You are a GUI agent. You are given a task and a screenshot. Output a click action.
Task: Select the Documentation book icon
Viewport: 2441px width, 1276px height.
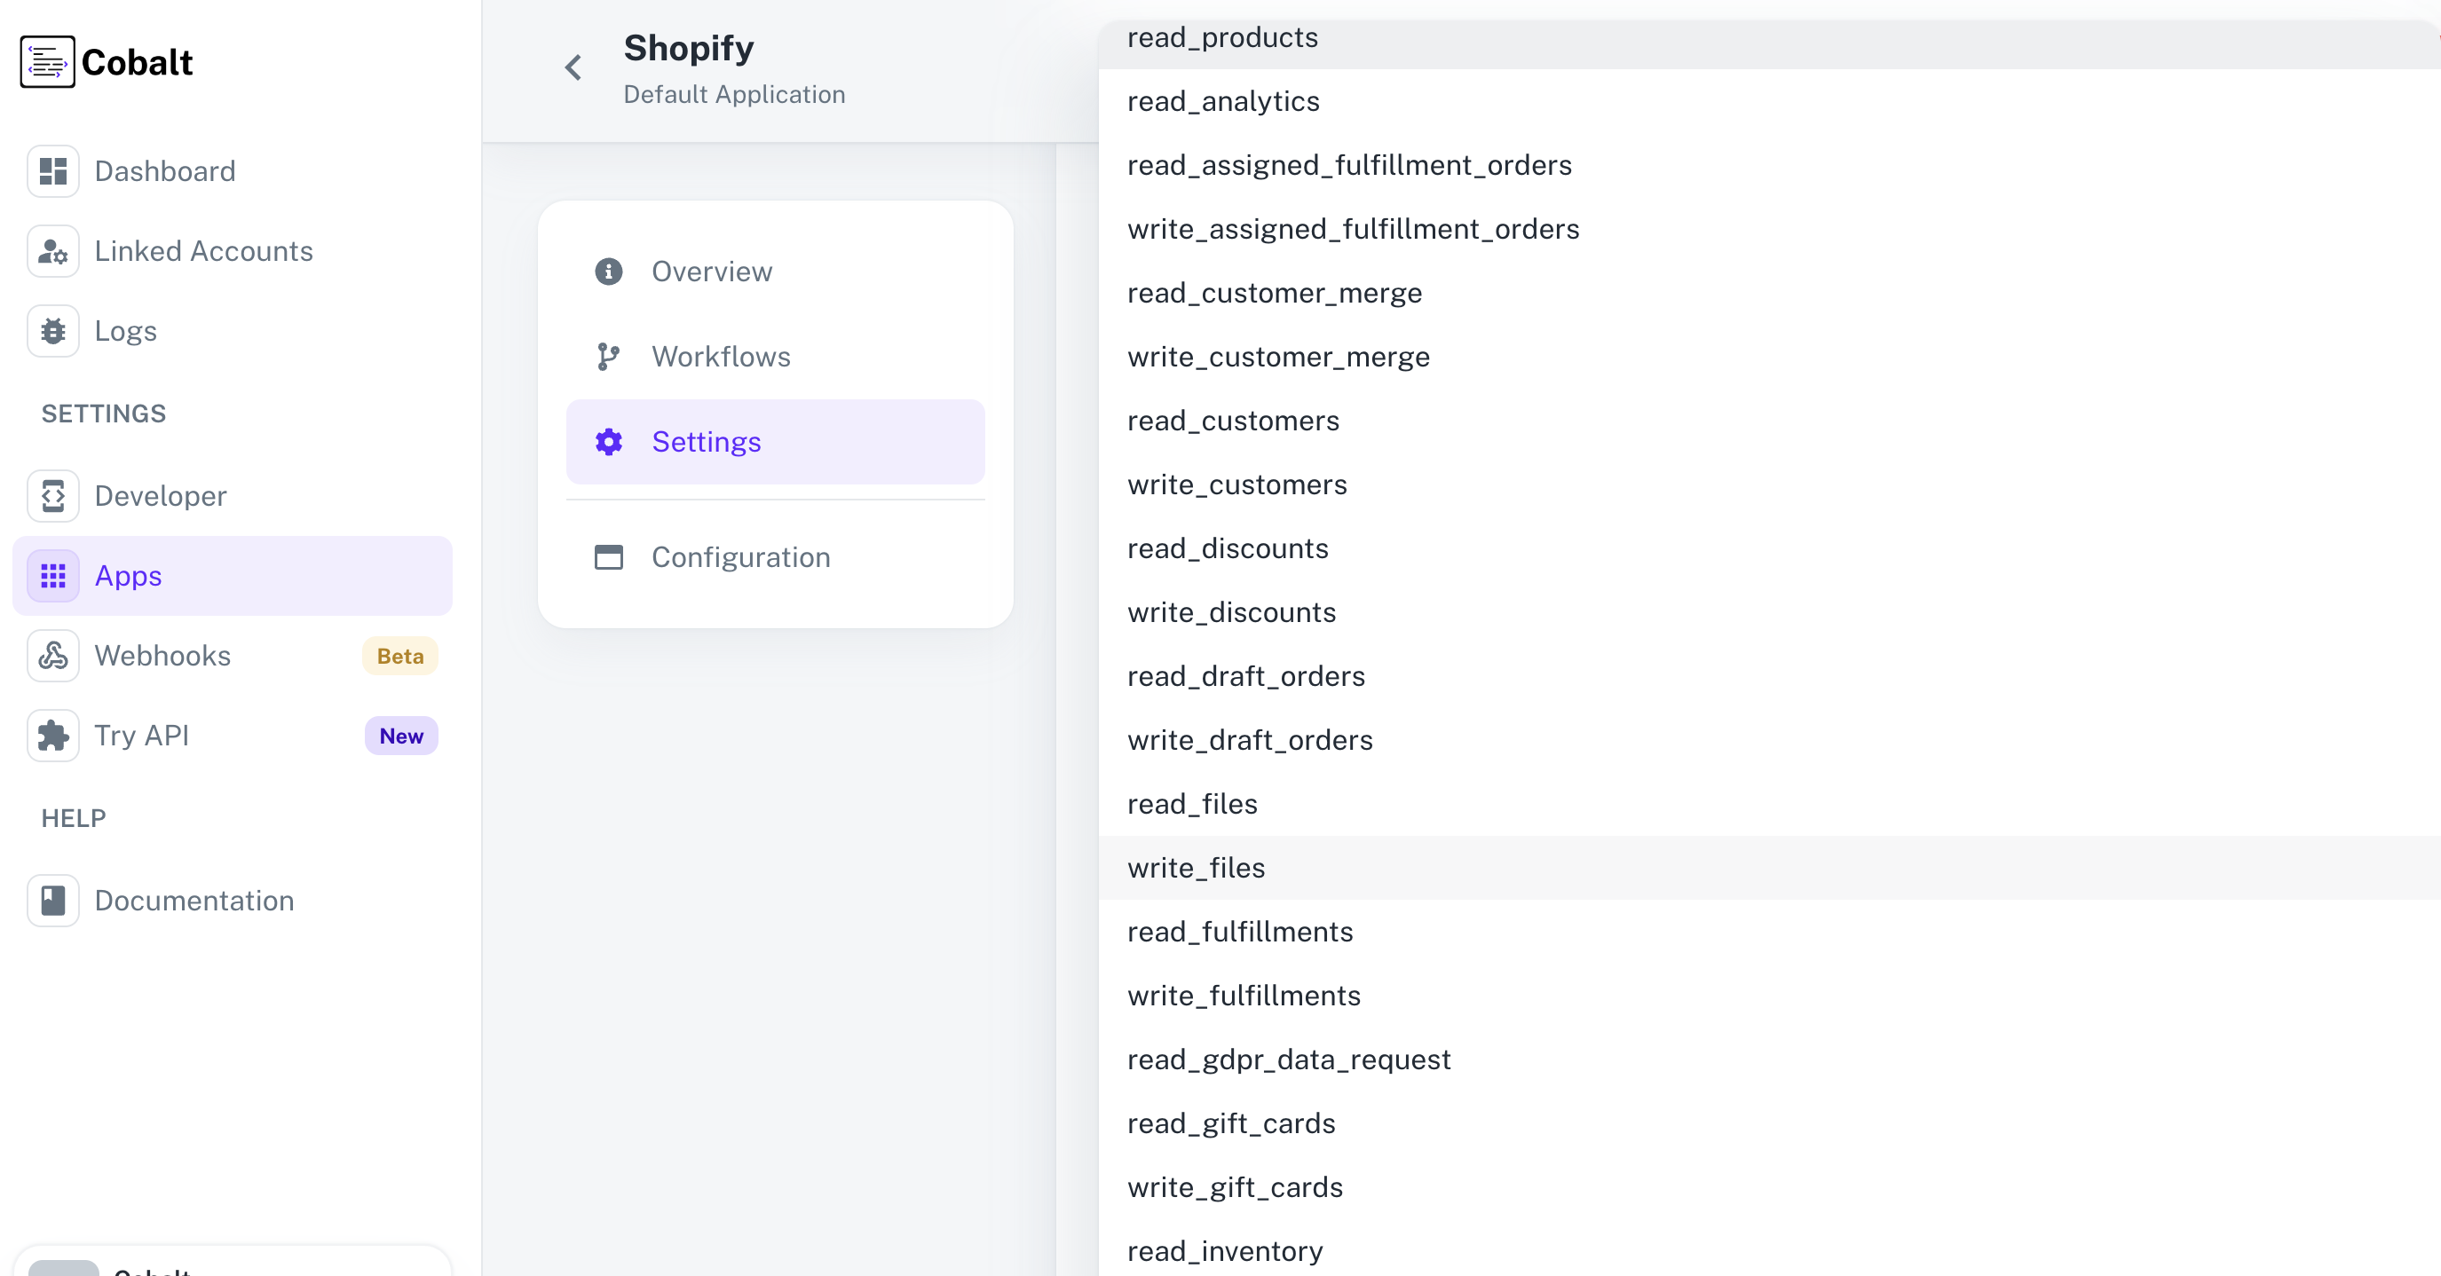[x=53, y=900]
